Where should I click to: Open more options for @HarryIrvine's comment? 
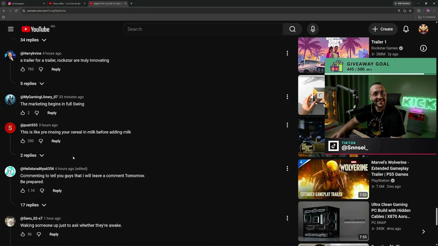(287, 53)
